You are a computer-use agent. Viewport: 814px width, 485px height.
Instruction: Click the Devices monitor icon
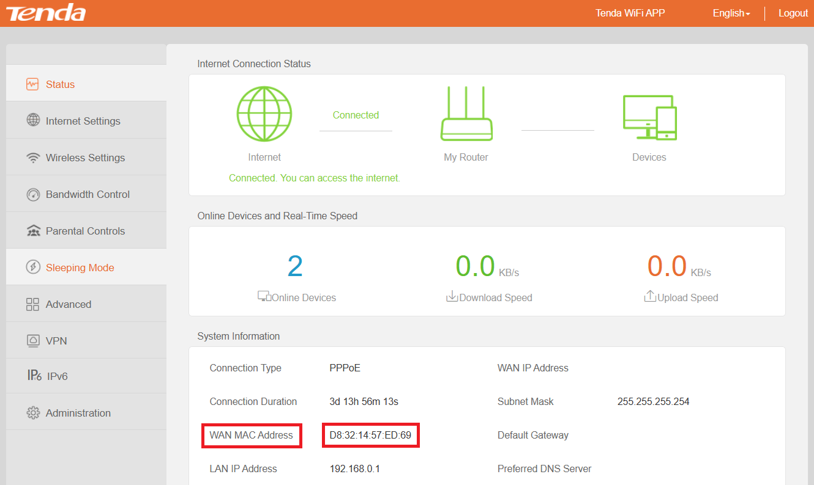pos(649,117)
